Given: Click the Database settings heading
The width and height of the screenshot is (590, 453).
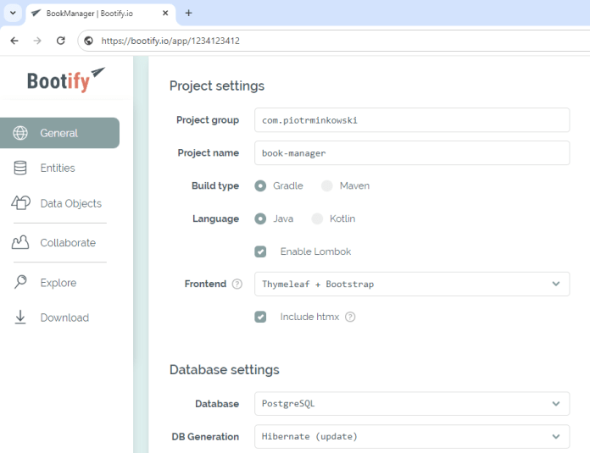Looking at the screenshot, I should click(x=225, y=370).
